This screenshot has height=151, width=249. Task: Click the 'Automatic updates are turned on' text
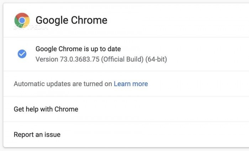[63, 84]
